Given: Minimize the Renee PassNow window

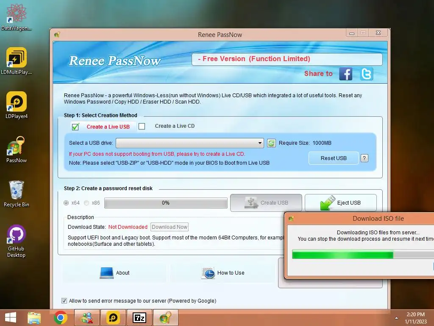Looking at the screenshot, I should pyautogui.click(x=352, y=33).
